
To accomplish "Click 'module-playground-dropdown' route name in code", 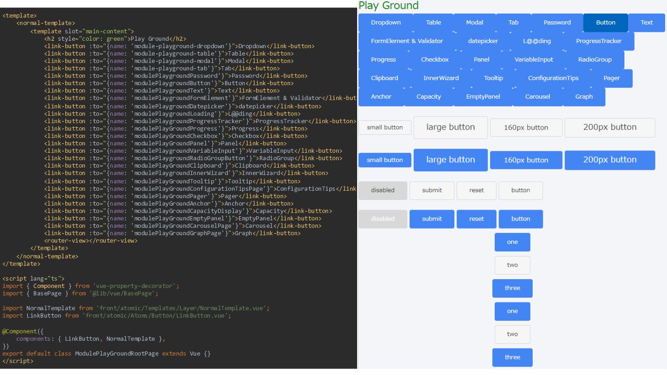I will click(182, 46).
